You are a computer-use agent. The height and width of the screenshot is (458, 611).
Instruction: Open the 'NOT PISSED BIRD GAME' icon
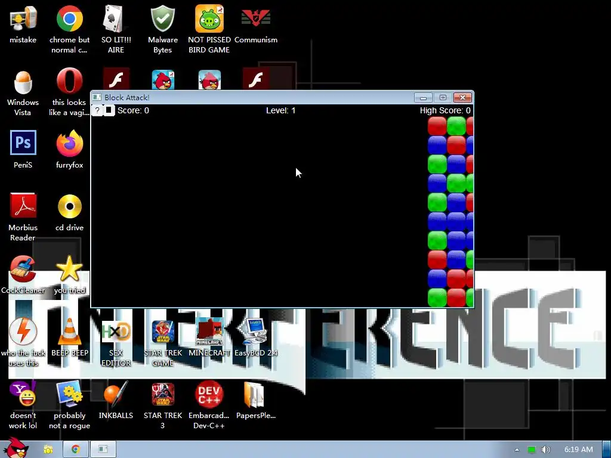(209, 30)
